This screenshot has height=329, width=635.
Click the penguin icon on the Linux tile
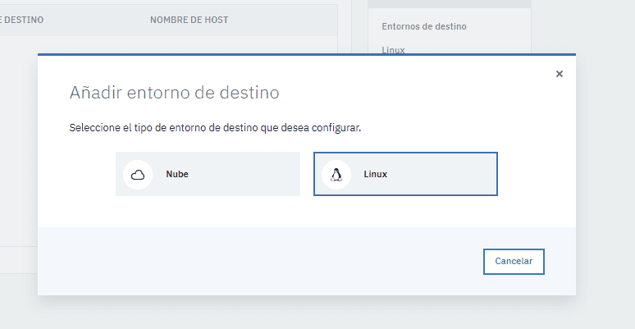336,174
